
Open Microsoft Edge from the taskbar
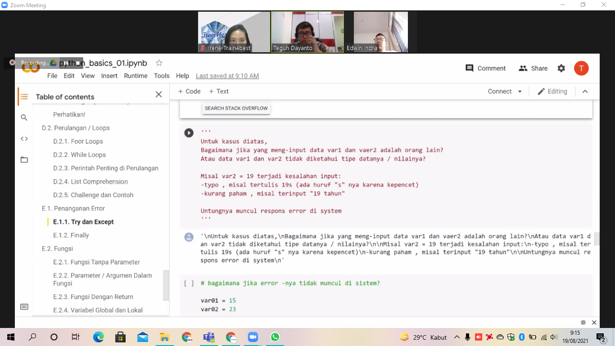coord(98,337)
